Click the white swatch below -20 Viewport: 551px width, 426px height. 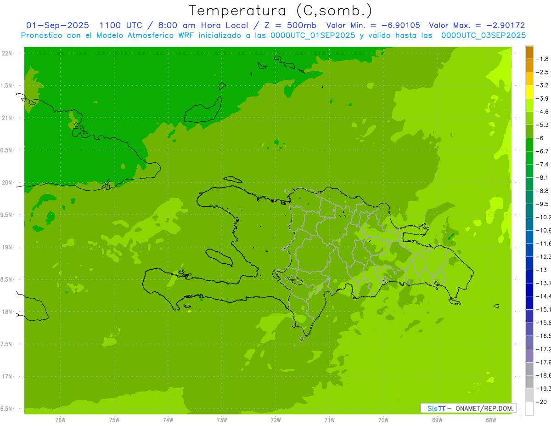(529, 409)
